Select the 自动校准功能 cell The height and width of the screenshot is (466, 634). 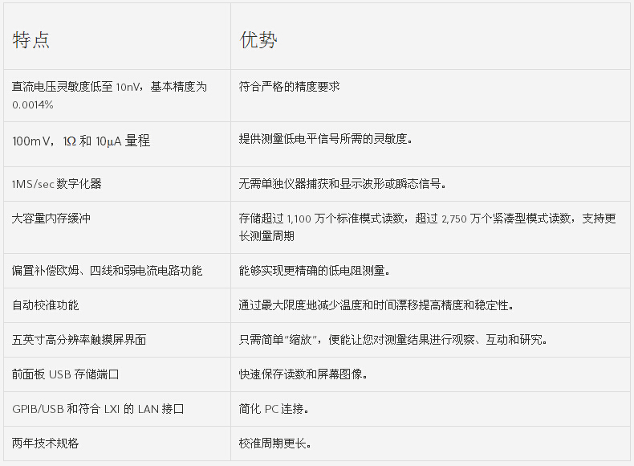[x=46, y=305]
